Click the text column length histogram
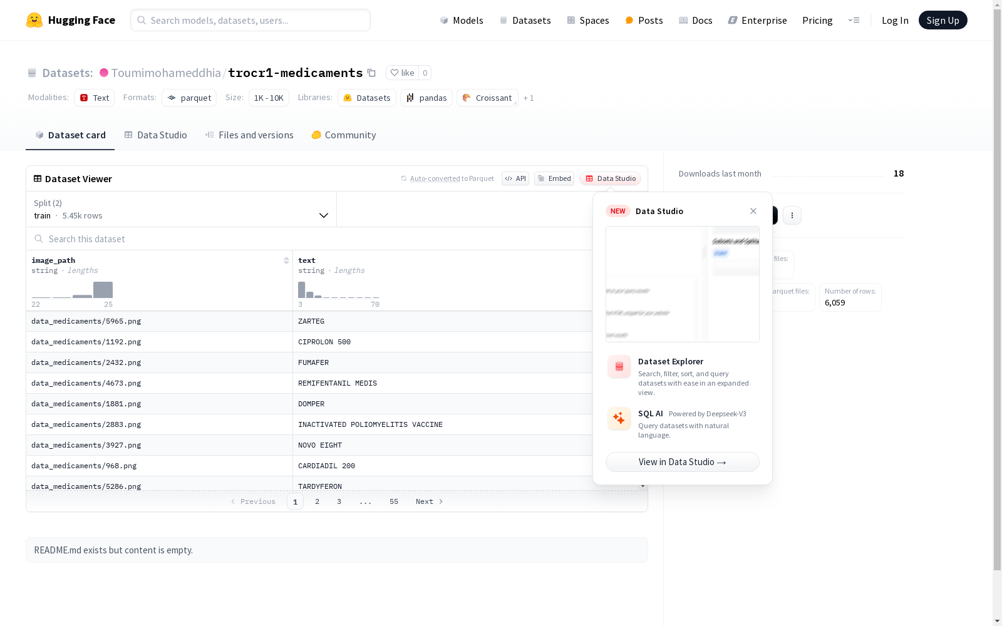The height and width of the screenshot is (626, 1002). tap(339, 290)
